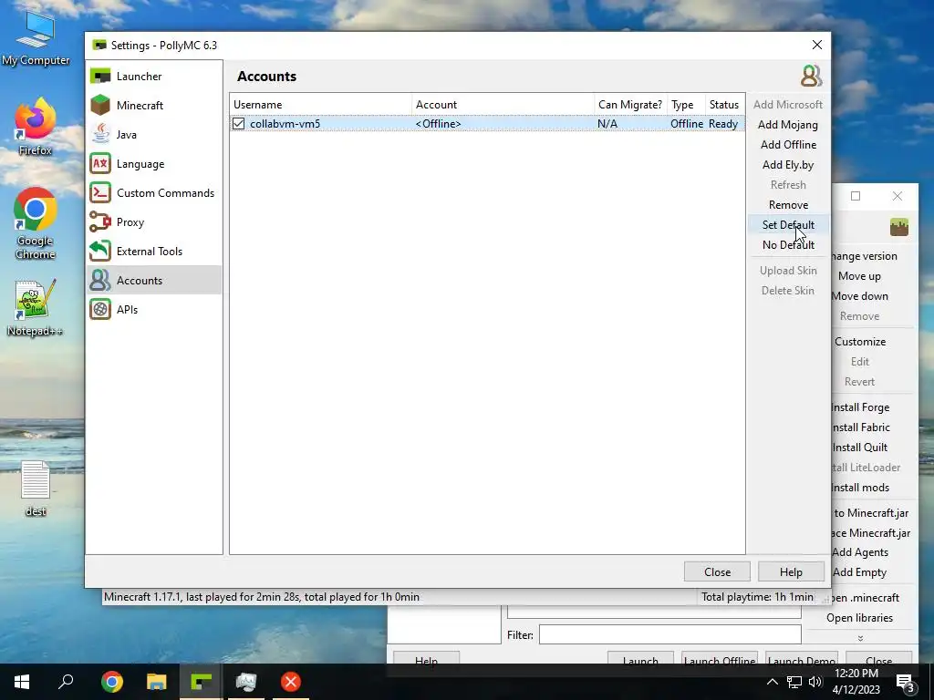This screenshot has width=934, height=700.
Task: Sort by Status column header
Action: point(724,105)
